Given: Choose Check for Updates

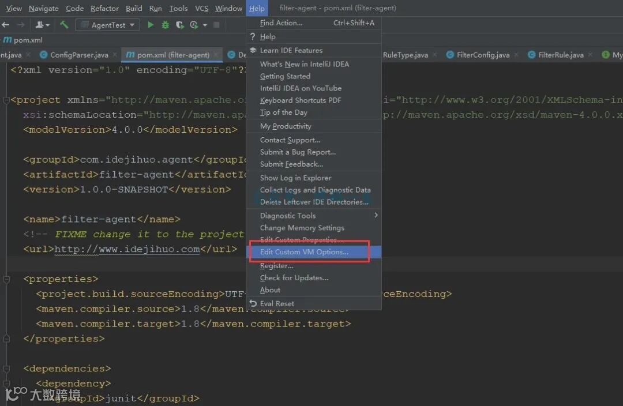Looking at the screenshot, I should (314, 278).
